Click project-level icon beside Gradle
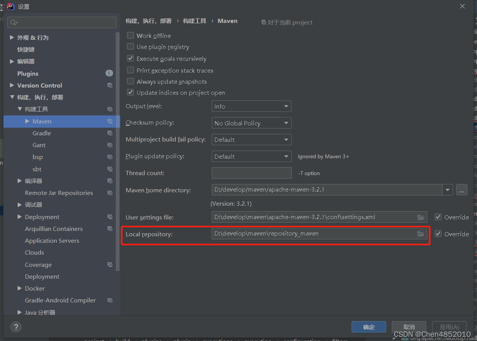 pyautogui.click(x=110, y=133)
